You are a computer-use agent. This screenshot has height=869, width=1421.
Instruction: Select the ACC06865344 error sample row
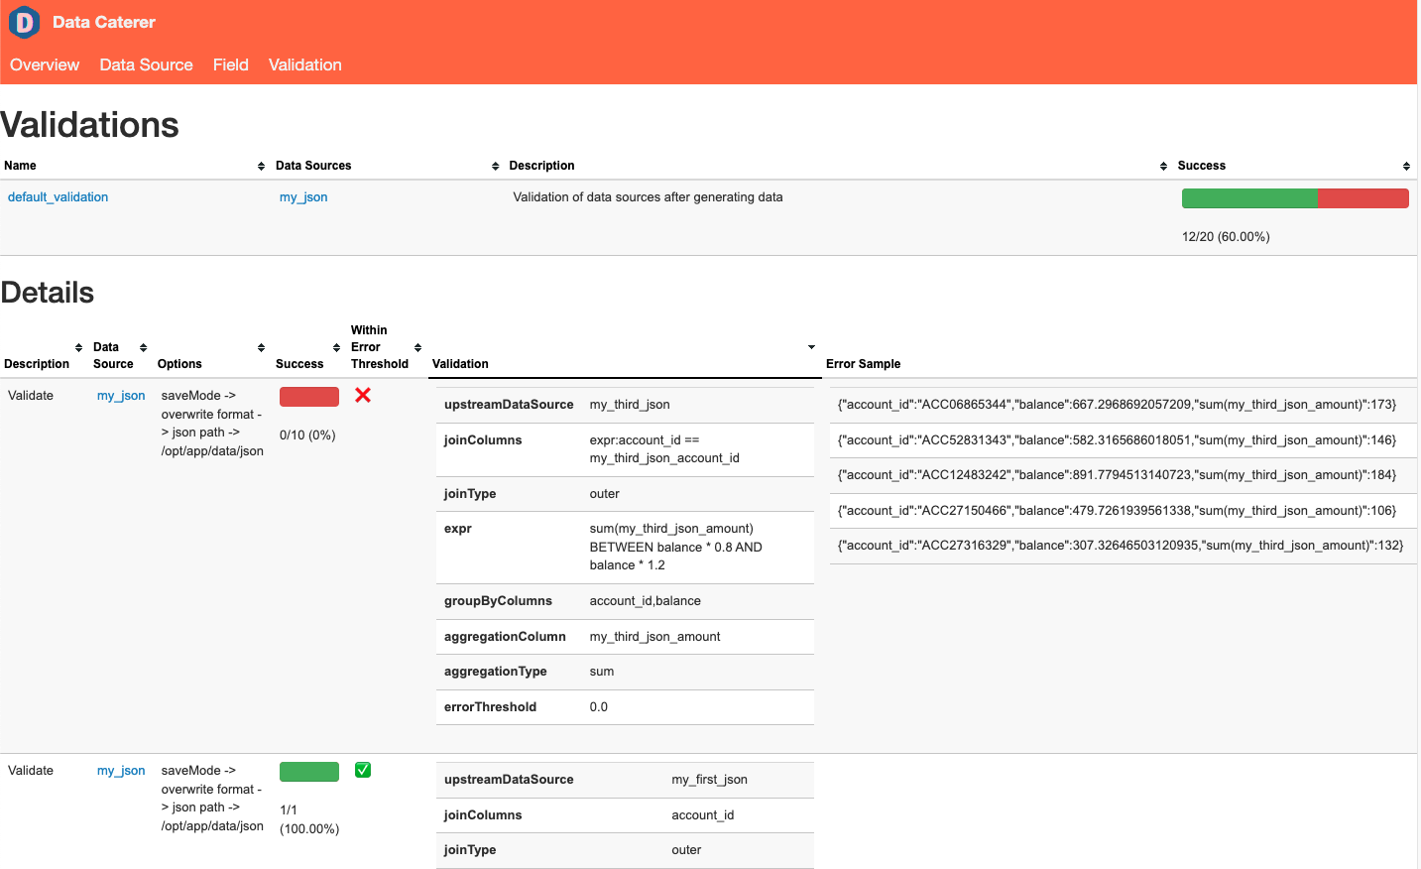point(1122,405)
